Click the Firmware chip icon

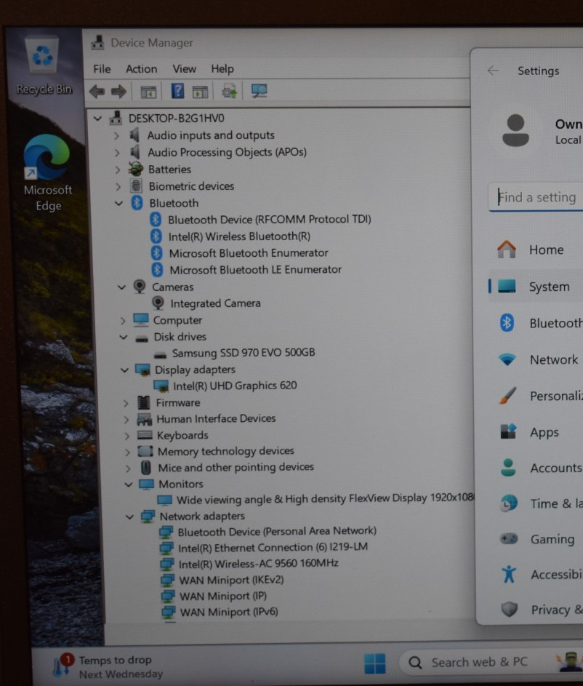point(143,402)
